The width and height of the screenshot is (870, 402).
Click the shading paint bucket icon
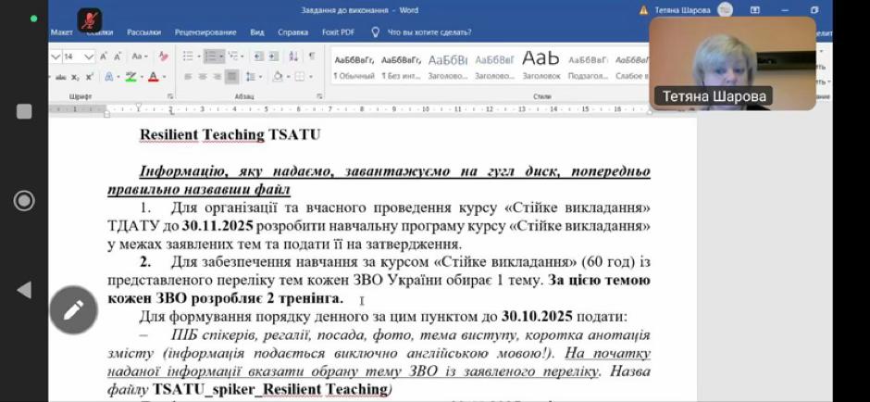click(x=278, y=77)
